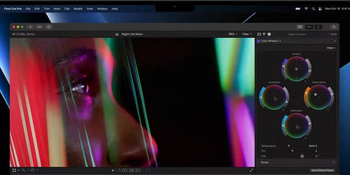This screenshot has width=350, height=175.
Task: Click the Share export icon
Action: pyautogui.click(x=334, y=27)
